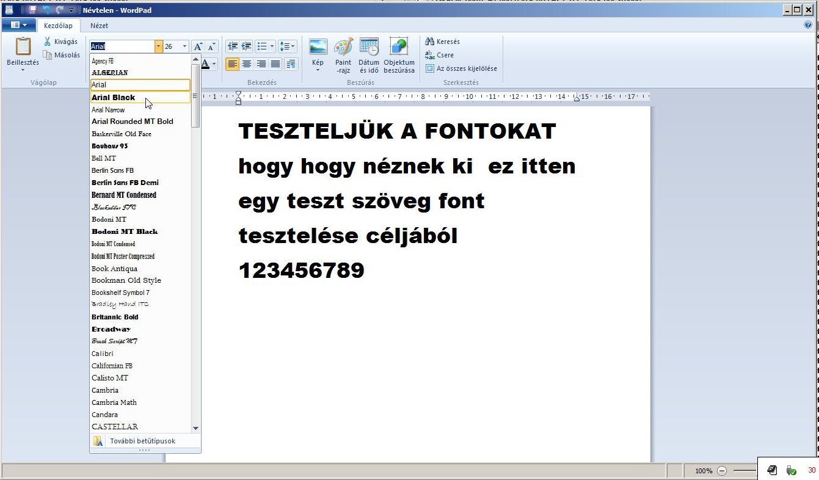The height and width of the screenshot is (480, 819).
Task: Open WordPad help question mark icon
Action: (809, 25)
